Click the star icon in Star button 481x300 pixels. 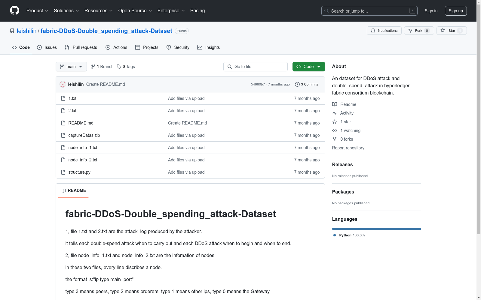(443, 31)
